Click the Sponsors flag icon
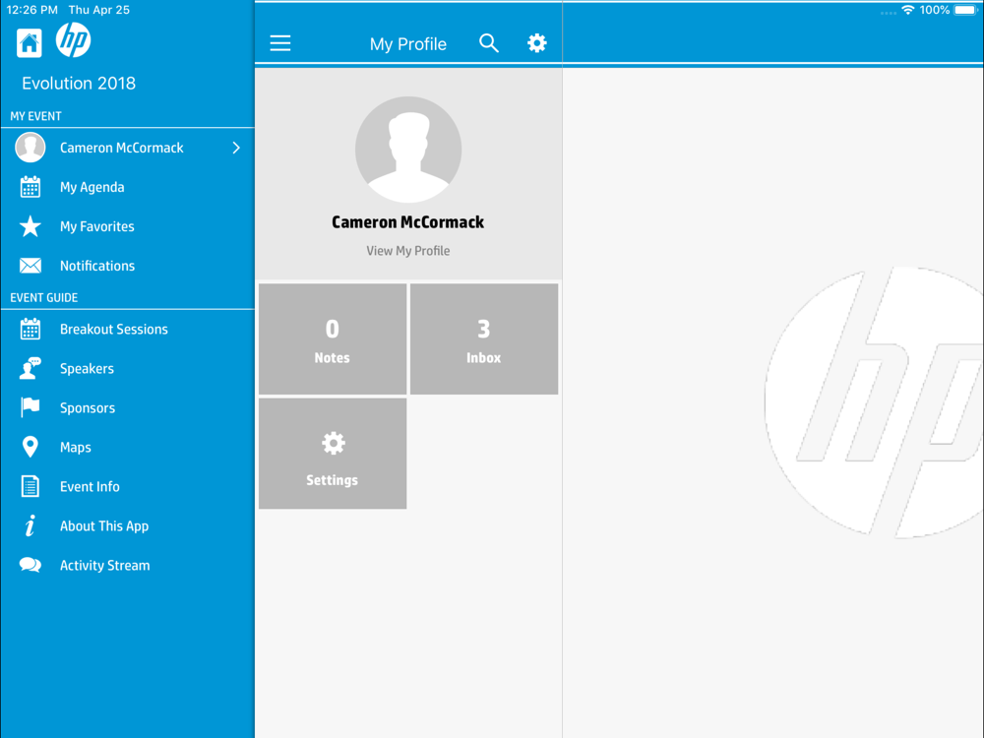This screenshot has height=738, width=984. point(31,407)
